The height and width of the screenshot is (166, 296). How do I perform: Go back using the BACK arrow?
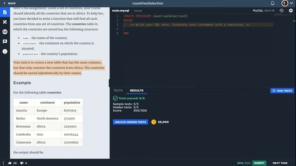tap(9, 3)
